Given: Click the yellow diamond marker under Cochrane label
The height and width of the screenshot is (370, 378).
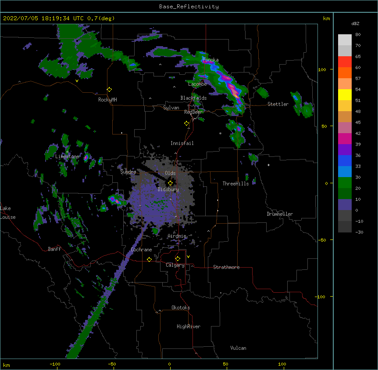Looking at the screenshot, I should click(x=149, y=259).
